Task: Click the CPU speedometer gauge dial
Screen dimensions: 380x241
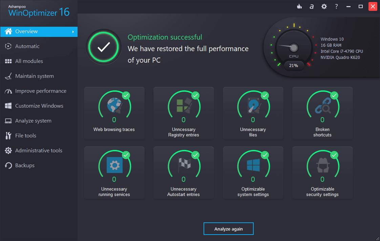Action: pos(294,48)
